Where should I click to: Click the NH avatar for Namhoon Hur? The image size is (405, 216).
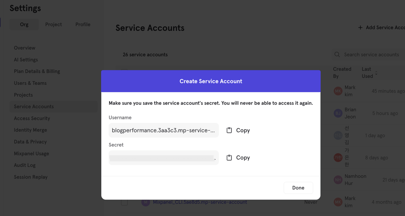coord(338,180)
